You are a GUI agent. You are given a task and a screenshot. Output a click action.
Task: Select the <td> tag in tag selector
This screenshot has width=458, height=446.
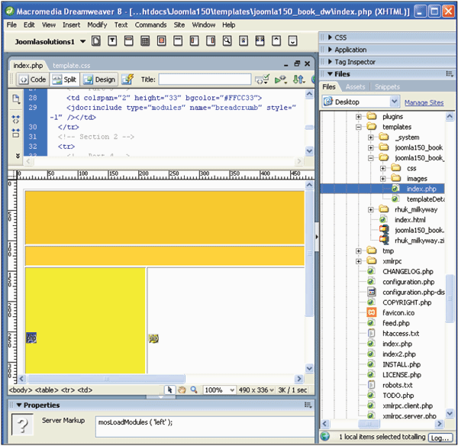point(85,390)
